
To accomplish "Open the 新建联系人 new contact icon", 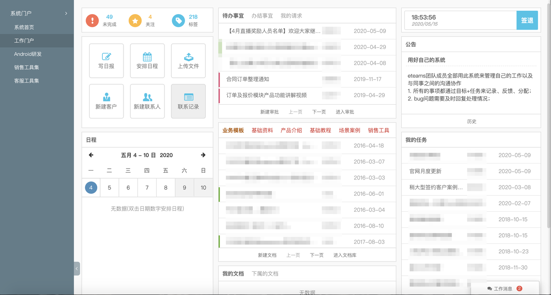I will (147, 101).
